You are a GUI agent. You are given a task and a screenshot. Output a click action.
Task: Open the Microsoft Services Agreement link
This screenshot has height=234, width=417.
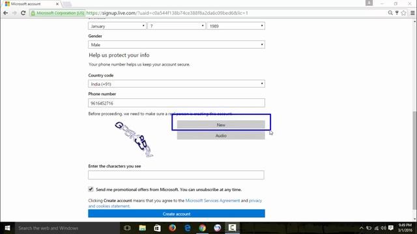[212, 201]
